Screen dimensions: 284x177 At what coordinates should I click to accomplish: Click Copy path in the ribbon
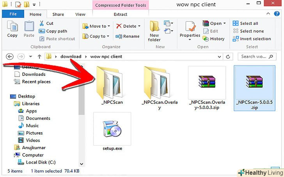click(53, 31)
